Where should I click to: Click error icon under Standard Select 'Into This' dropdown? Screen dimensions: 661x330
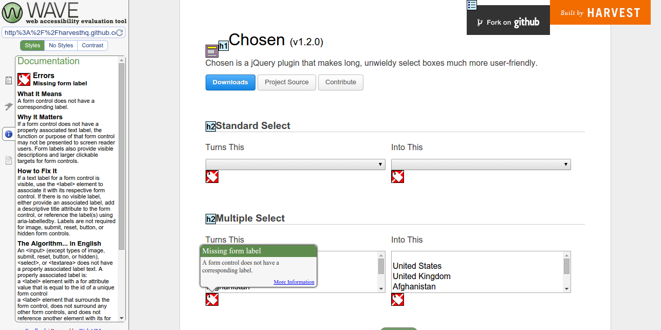(397, 176)
